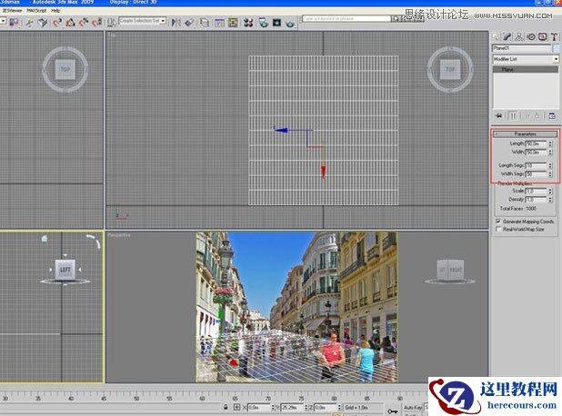Select Plane in modifier stack

526,69
